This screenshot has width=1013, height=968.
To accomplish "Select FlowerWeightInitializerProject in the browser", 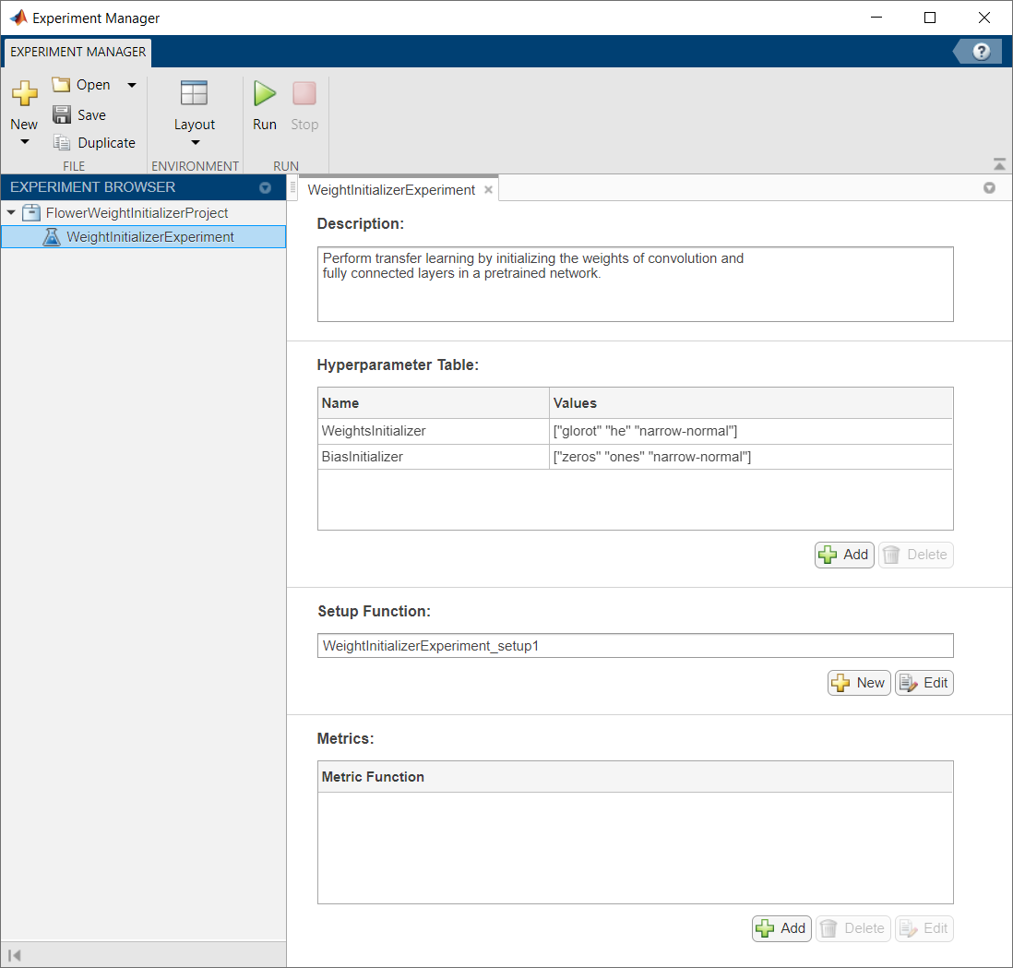I will point(137,212).
